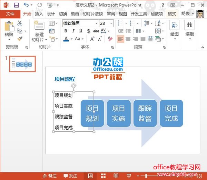Click the Save icon in quick access toolbar
The height and width of the screenshot is (180, 207).
click(x=16, y=5)
